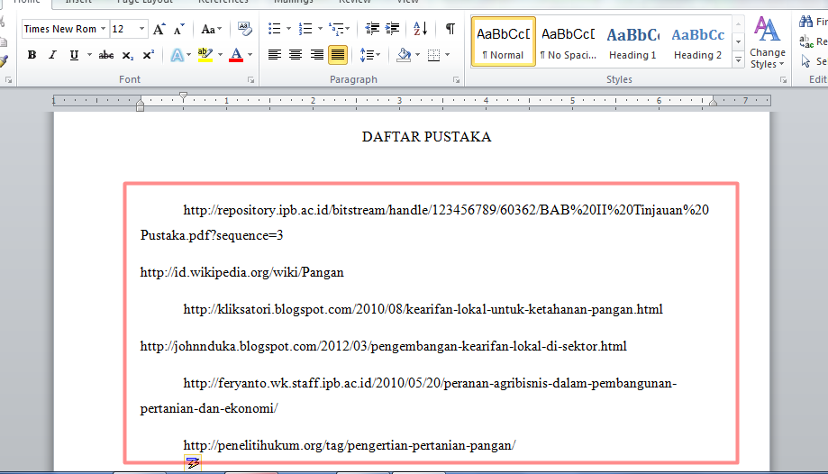Center the text
The width and height of the screenshot is (828, 474).
[x=296, y=55]
